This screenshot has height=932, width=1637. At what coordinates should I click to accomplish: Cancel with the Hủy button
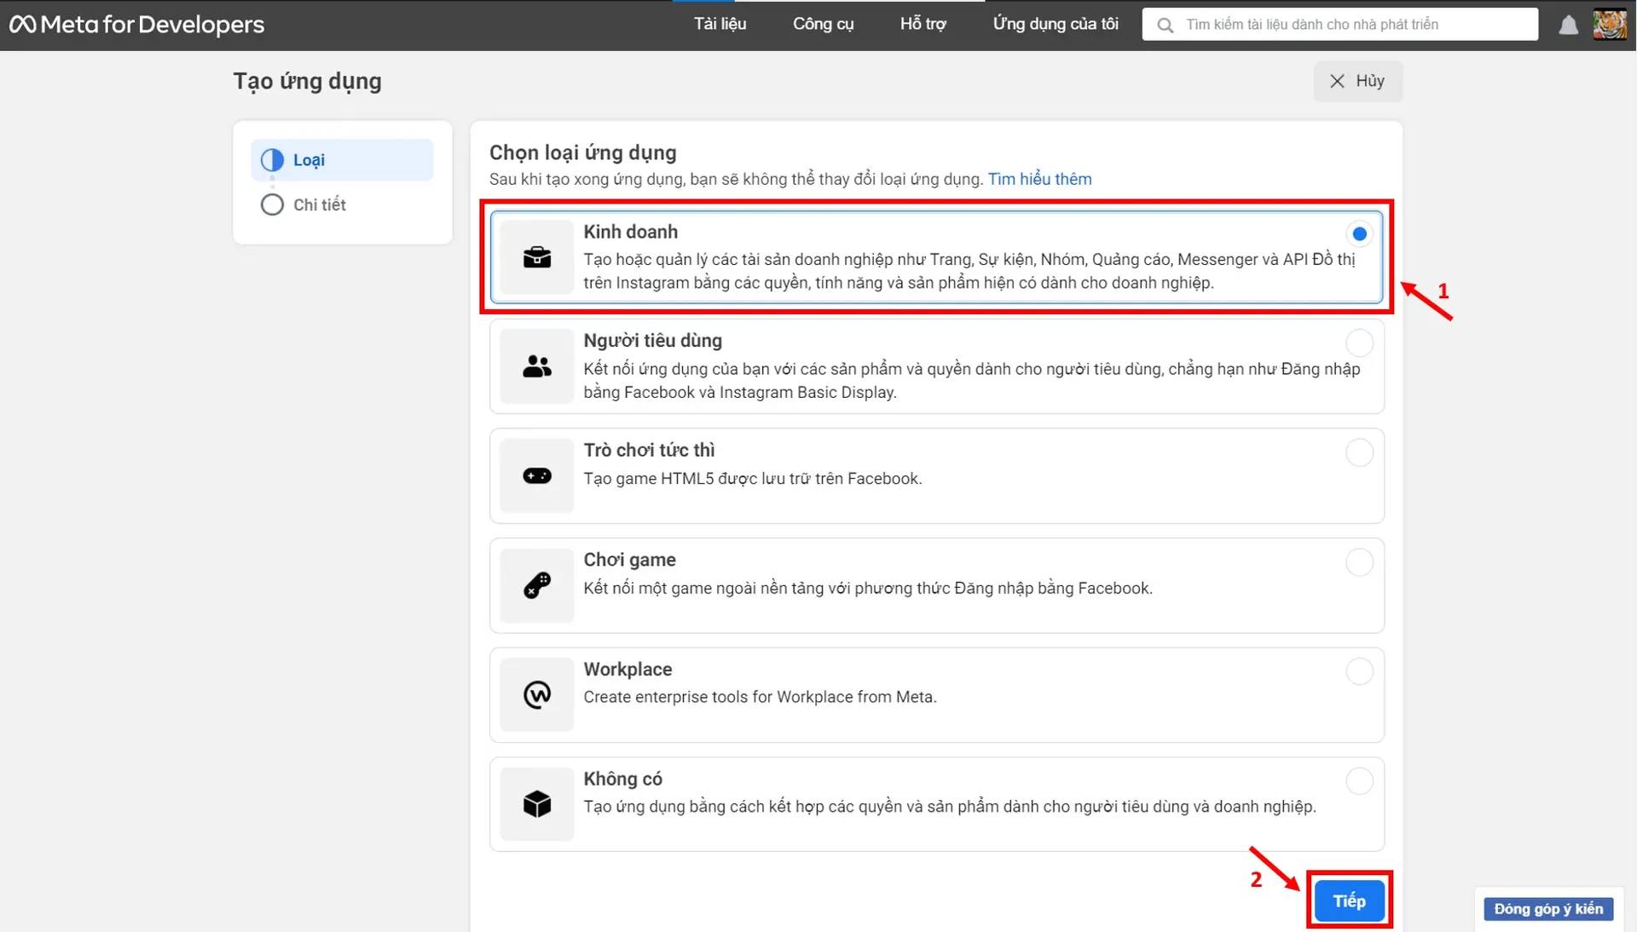point(1357,81)
